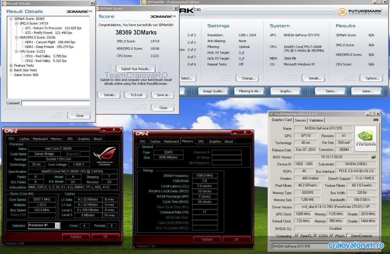The image size is (390, 254).
Task: Click the Futuremark Corporation logo
Action: tap(360, 12)
